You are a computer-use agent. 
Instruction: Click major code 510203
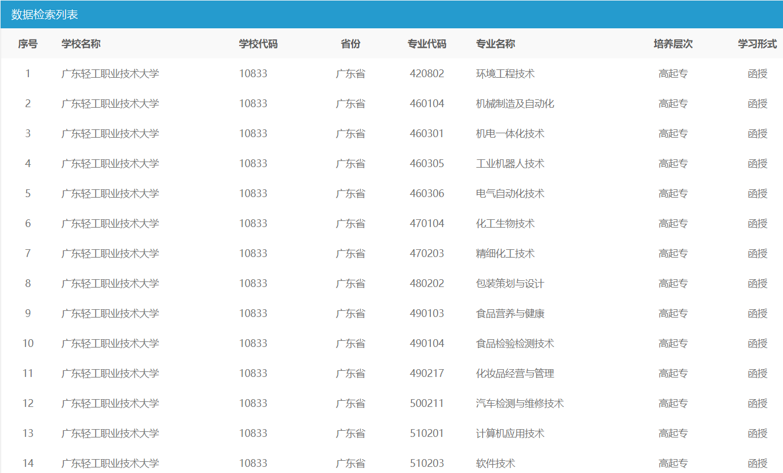coord(427,464)
